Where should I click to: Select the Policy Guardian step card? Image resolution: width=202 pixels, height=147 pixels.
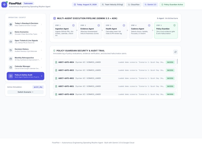click(x=166, y=30)
